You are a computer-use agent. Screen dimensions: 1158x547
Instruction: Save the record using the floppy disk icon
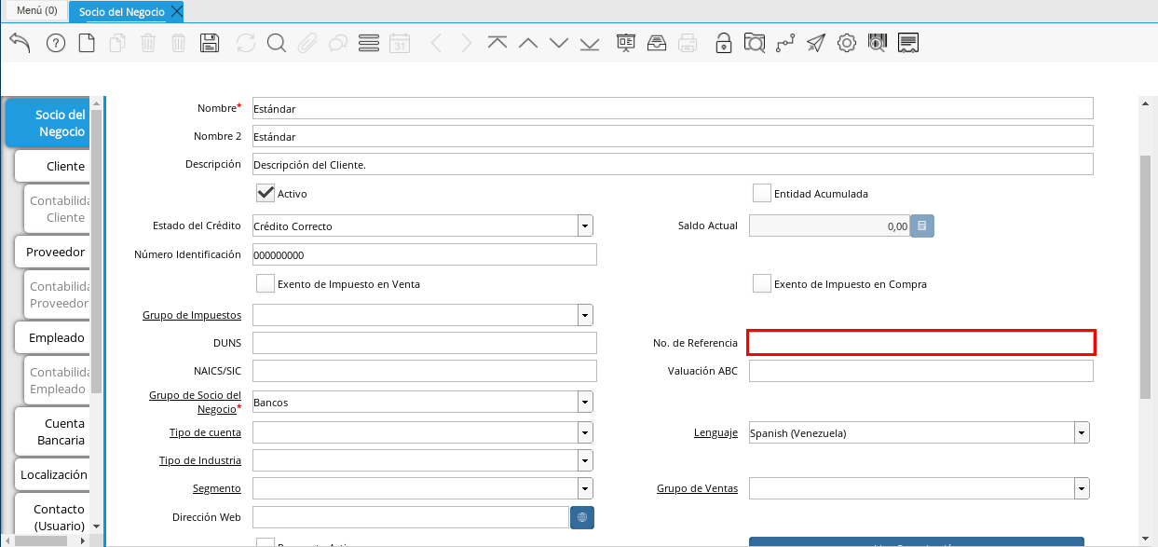coord(210,43)
